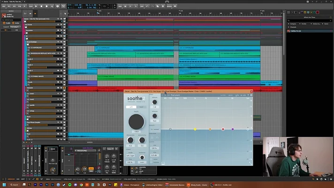Open the PLAY menu in the transport bar

[31, 7]
